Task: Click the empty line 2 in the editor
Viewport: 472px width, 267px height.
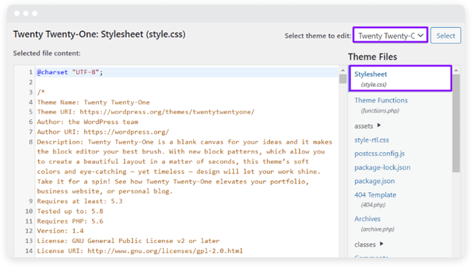Action: tap(187, 82)
